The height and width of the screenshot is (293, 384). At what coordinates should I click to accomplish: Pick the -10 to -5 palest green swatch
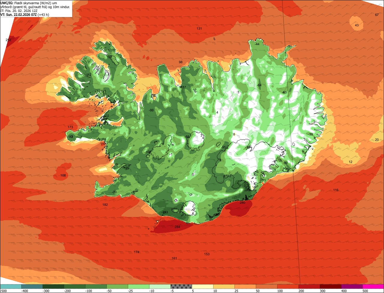[x=160, y=286]
